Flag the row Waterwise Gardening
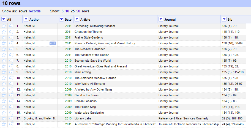 11,113
